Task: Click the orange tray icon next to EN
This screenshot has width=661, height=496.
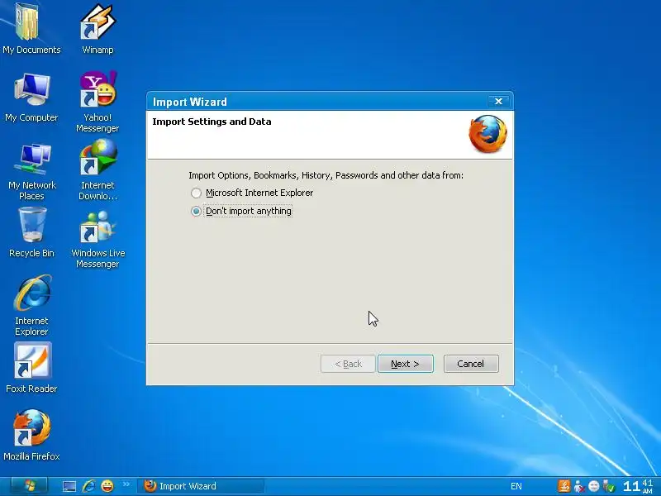Action: tap(564, 486)
